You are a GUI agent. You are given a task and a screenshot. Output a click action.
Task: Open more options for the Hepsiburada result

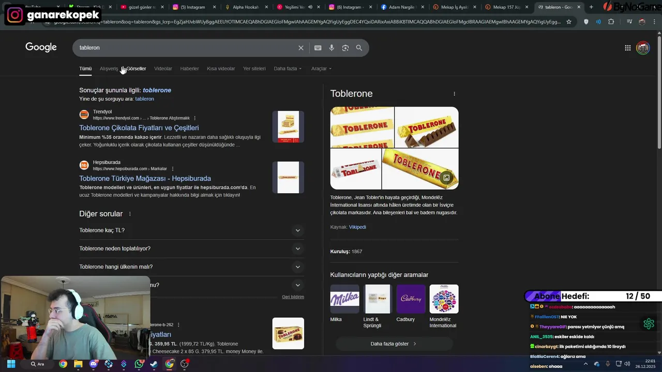click(x=173, y=169)
